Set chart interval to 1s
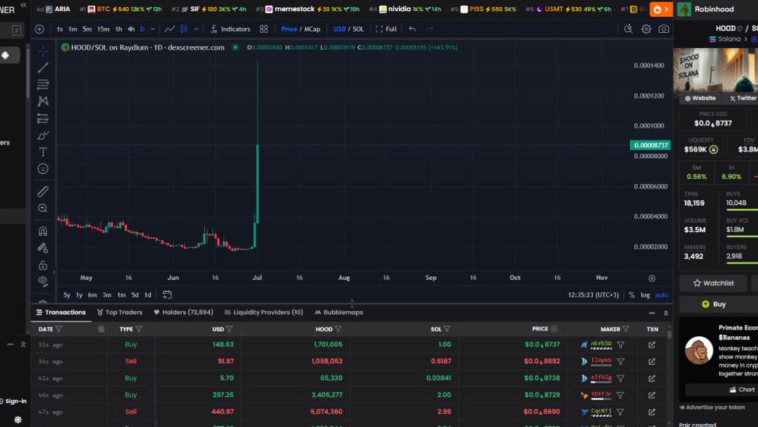Viewport: 758px width, 427px height. tap(59, 29)
